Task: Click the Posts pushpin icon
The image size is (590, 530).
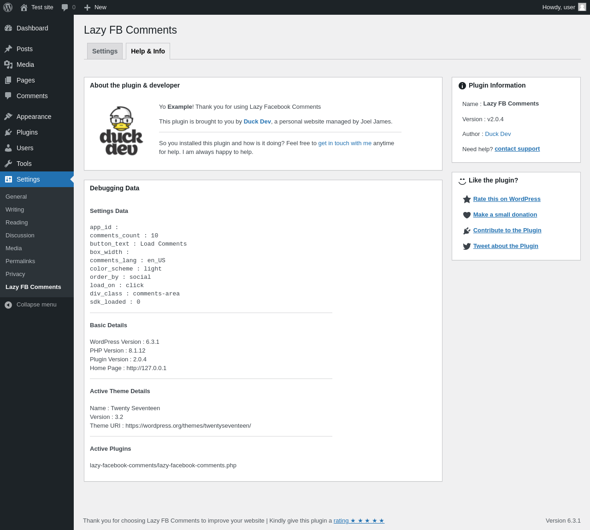Action: tap(8, 49)
